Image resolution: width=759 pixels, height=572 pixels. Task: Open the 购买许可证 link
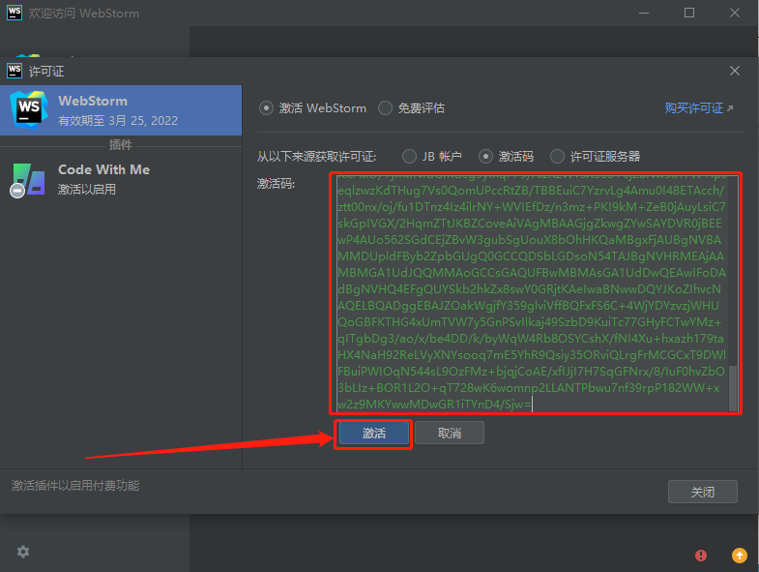(x=698, y=108)
